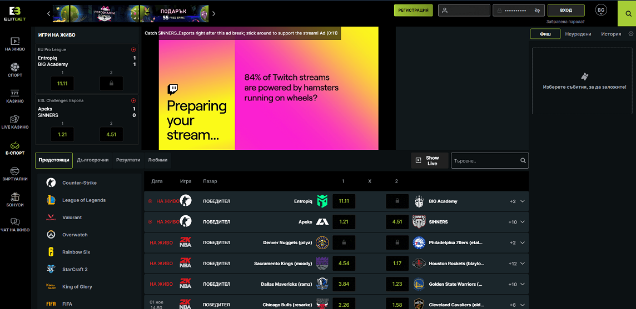
Task: Expand more markets for Apeks vs SINNERS
Action: coord(522,222)
